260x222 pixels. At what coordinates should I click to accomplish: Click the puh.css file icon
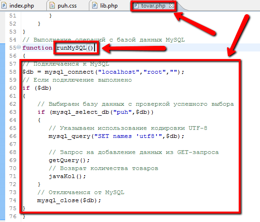pos(52,6)
